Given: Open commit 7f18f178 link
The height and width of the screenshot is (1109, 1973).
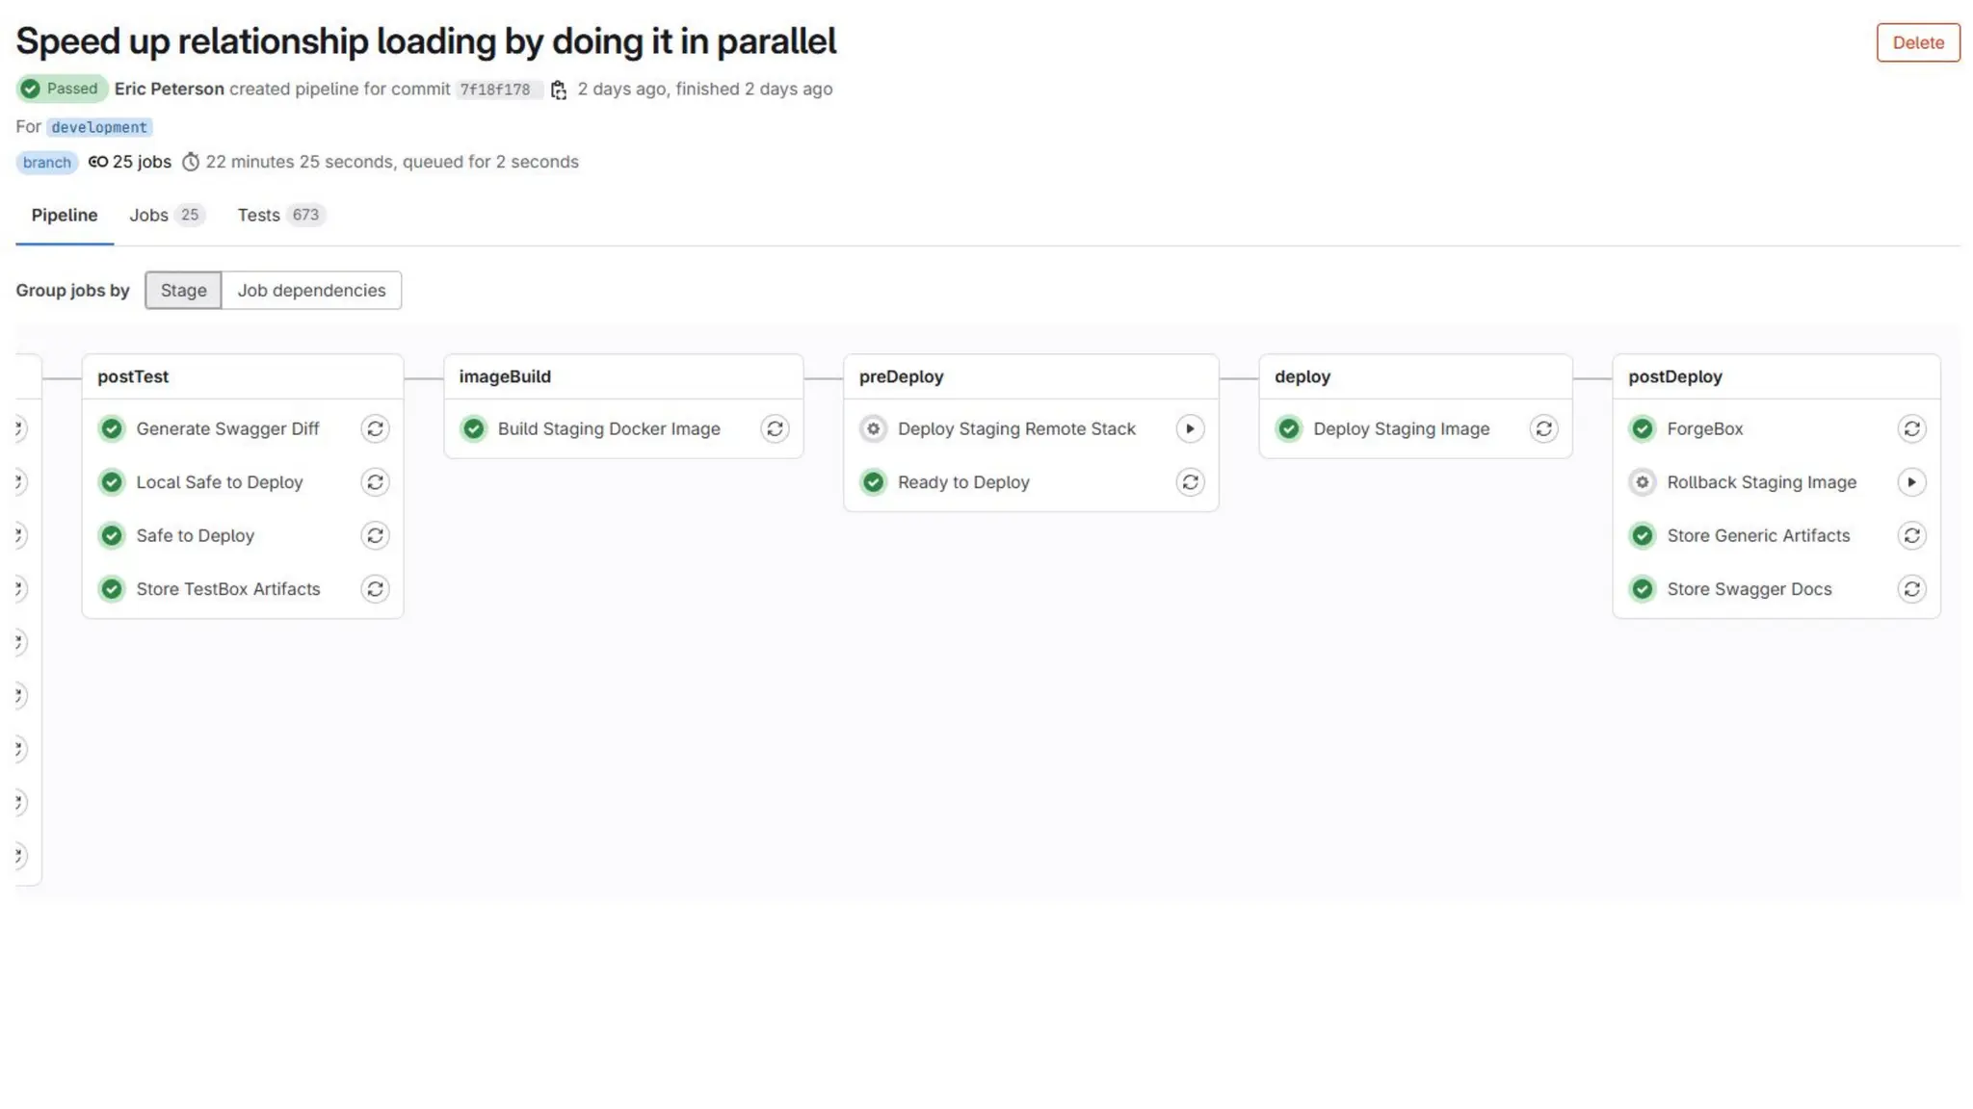Looking at the screenshot, I should 495,90.
